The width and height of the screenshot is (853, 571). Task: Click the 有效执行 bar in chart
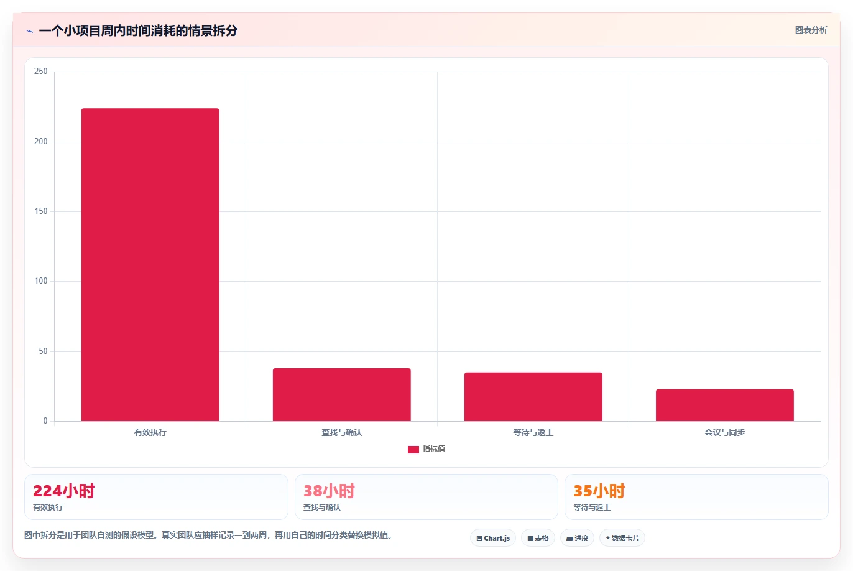(150, 265)
